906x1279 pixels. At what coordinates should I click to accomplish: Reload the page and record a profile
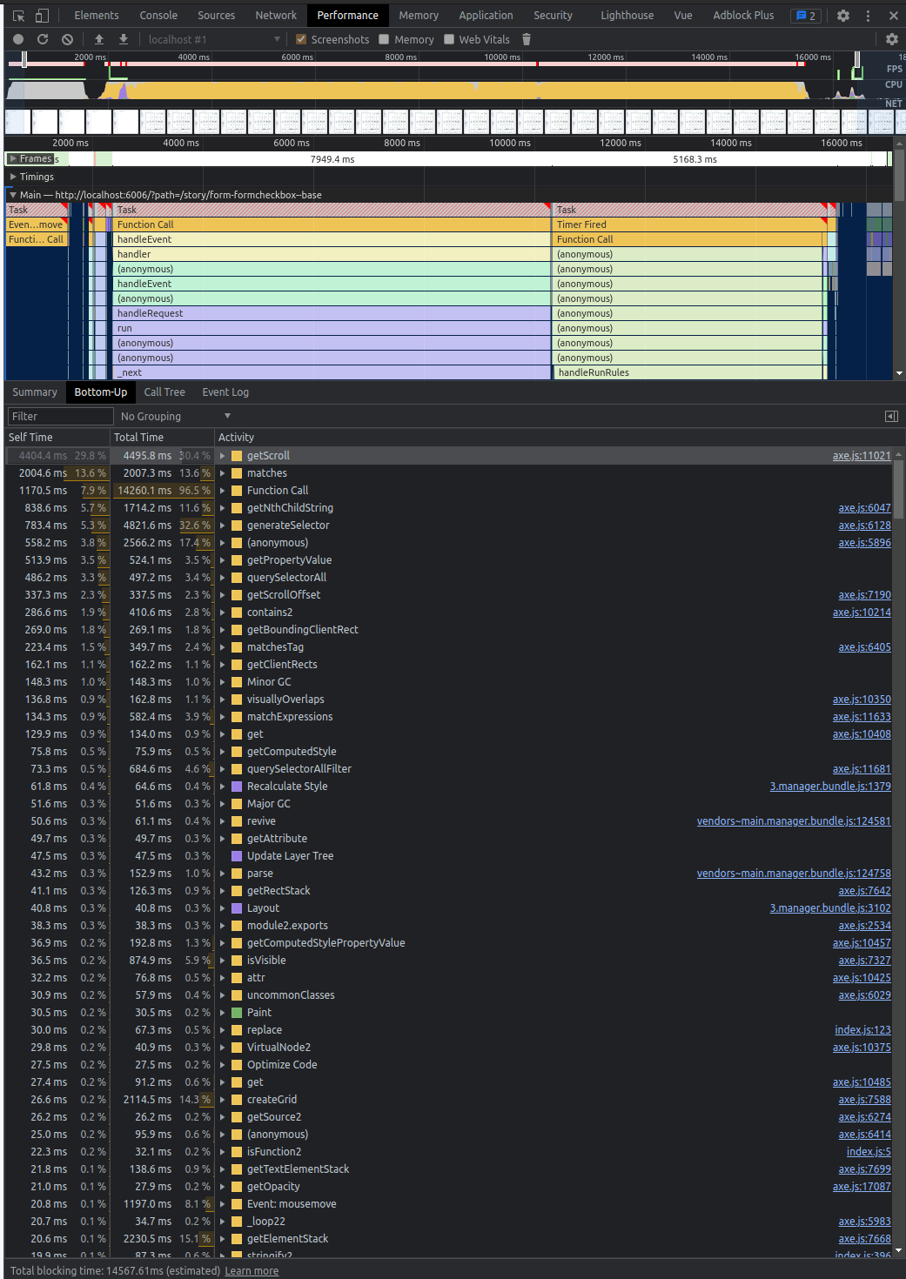[x=42, y=39]
